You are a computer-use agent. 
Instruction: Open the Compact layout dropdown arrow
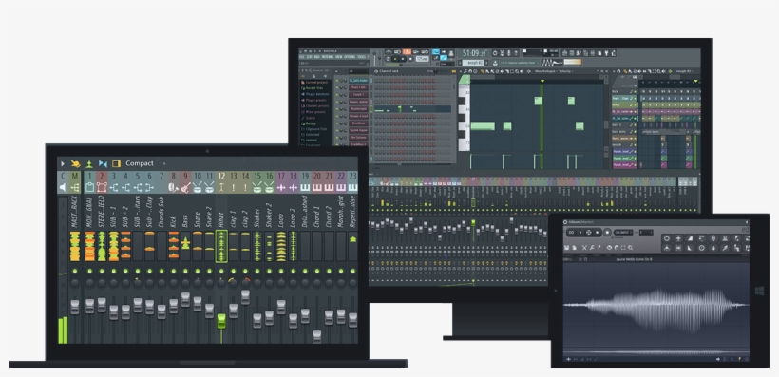[x=164, y=163]
